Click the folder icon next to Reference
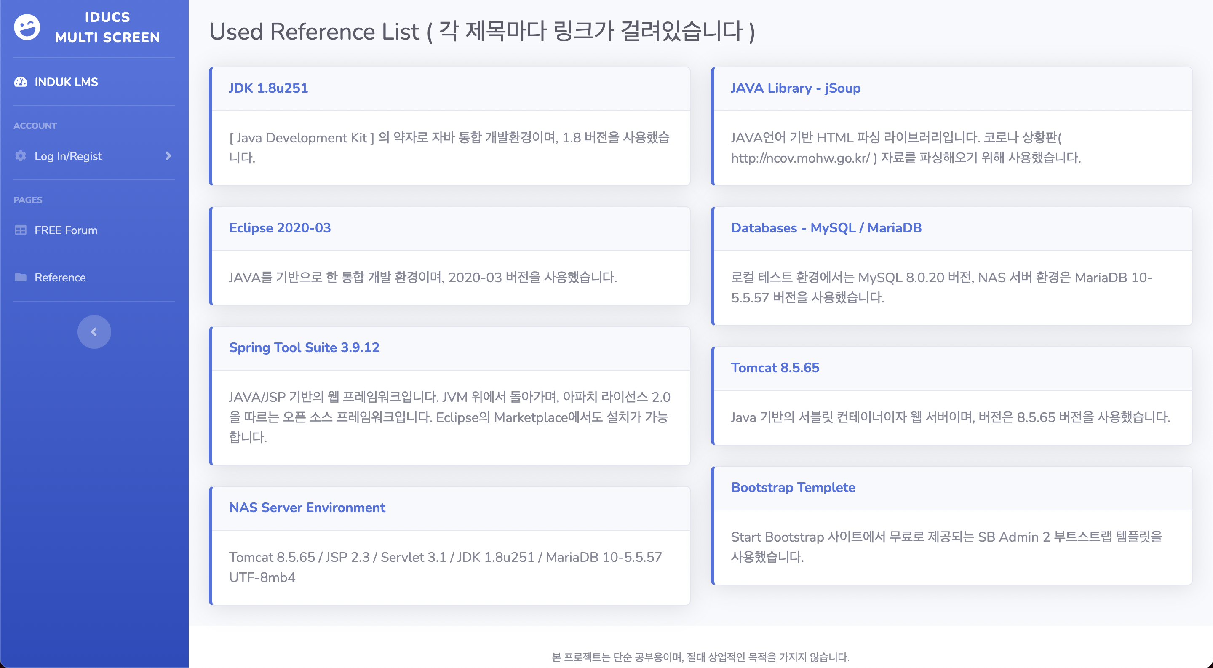The width and height of the screenshot is (1213, 668). 21,277
